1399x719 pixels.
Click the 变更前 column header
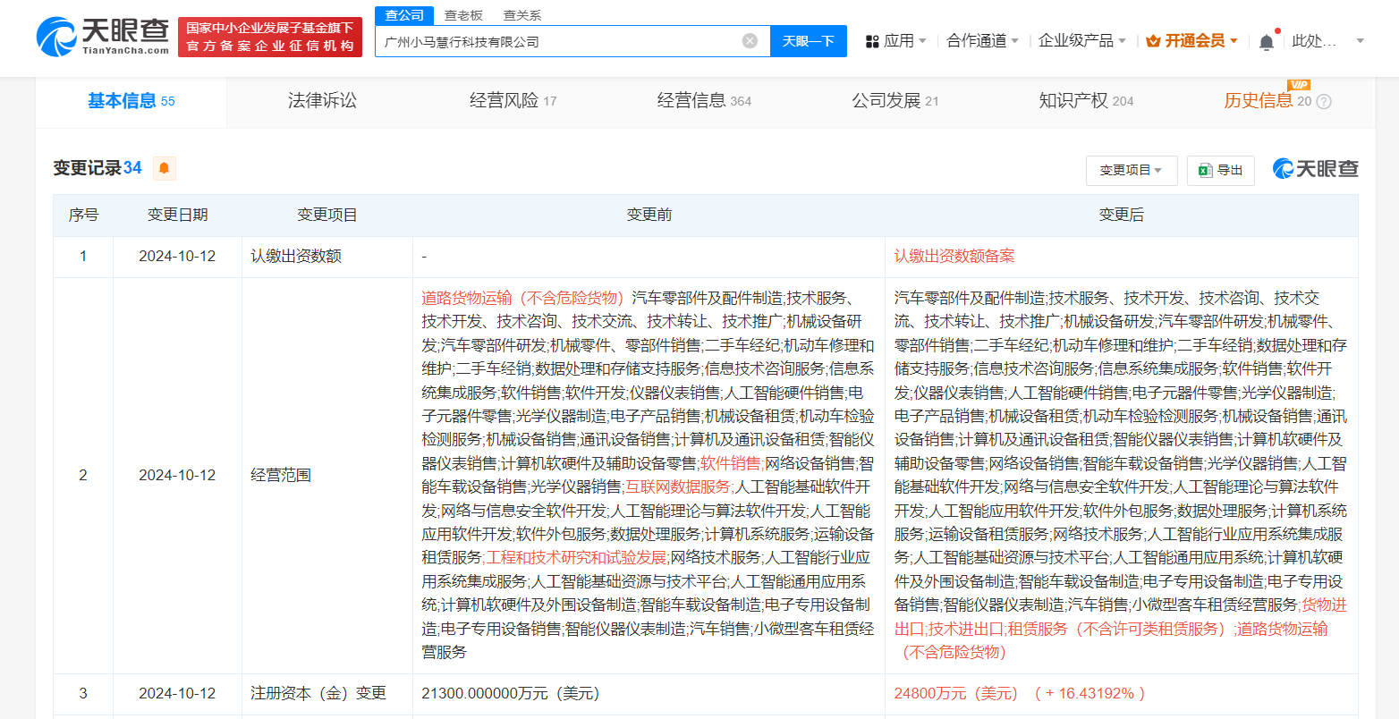click(x=649, y=215)
